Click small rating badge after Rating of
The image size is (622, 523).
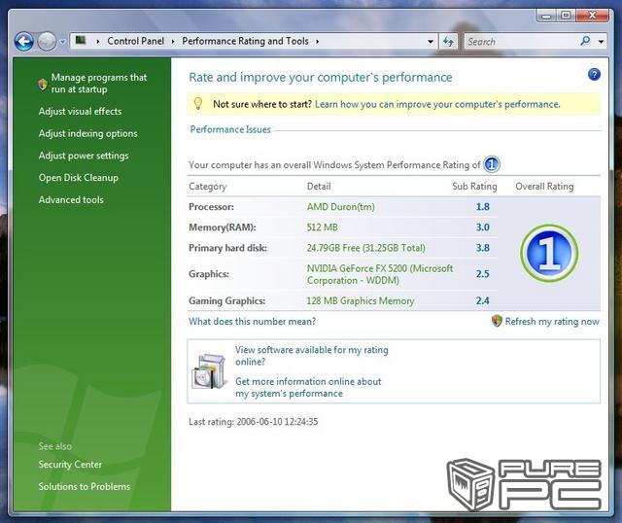(492, 164)
